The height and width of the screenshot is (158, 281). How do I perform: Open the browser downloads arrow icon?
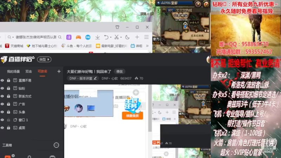[x=98, y=37]
